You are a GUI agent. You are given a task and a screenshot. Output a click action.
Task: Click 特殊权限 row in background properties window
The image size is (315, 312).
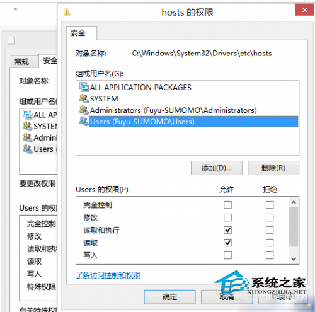(x=42, y=287)
